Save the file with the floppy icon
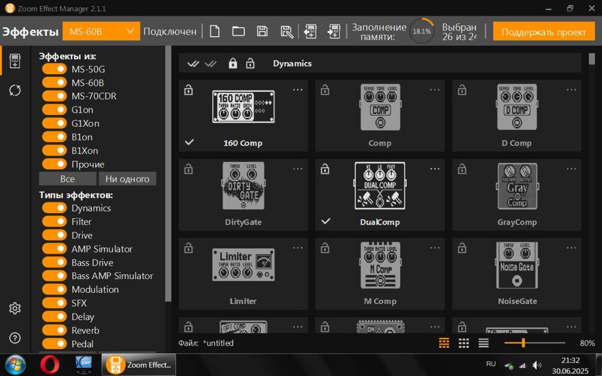Image resolution: width=602 pixels, height=376 pixels. point(262,31)
